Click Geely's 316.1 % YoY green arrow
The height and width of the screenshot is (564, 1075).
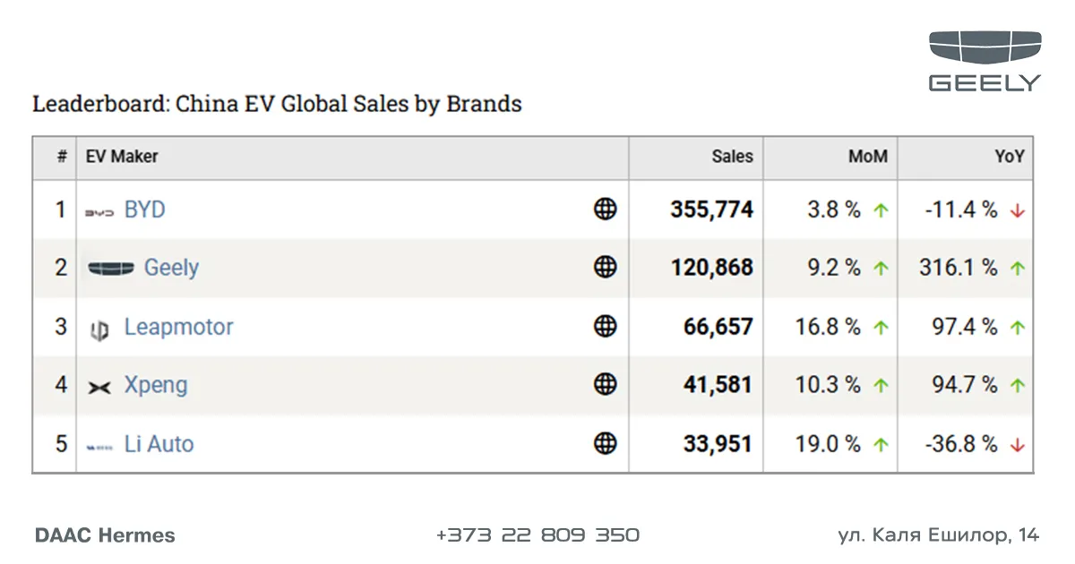click(x=1017, y=269)
